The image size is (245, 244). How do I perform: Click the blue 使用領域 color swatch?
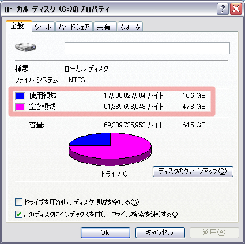(x=20, y=96)
